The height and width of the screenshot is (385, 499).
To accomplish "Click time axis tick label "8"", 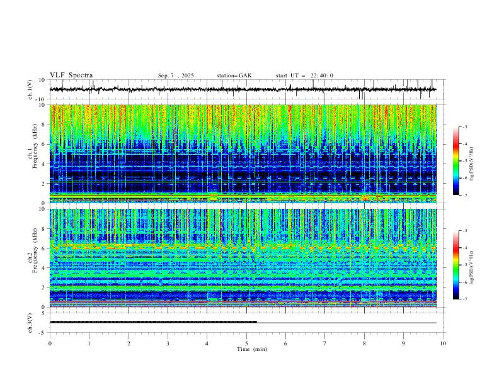I will pyautogui.click(x=364, y=343).
